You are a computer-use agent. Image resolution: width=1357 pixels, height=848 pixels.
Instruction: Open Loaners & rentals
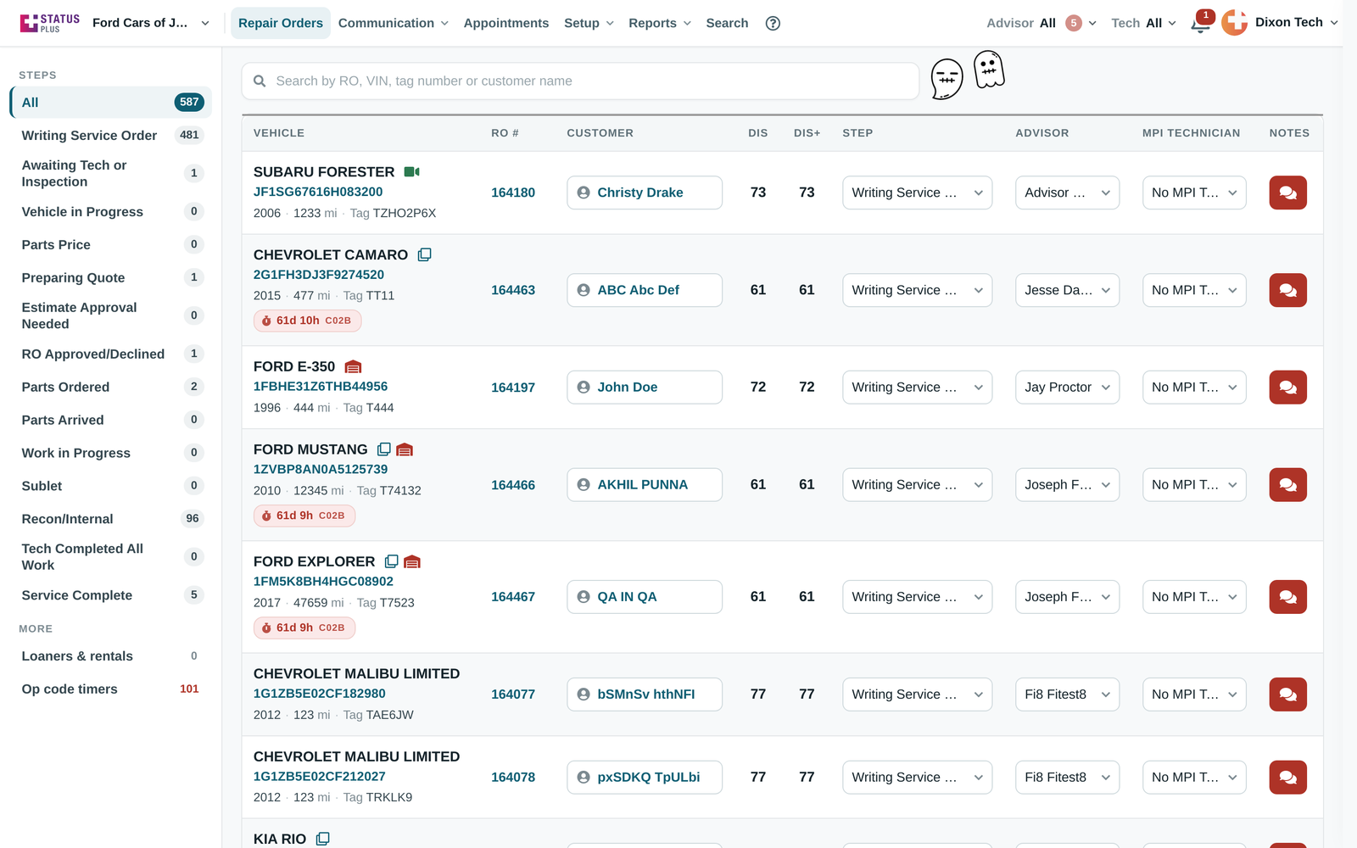pyautogui.click(x=111, y=656)
